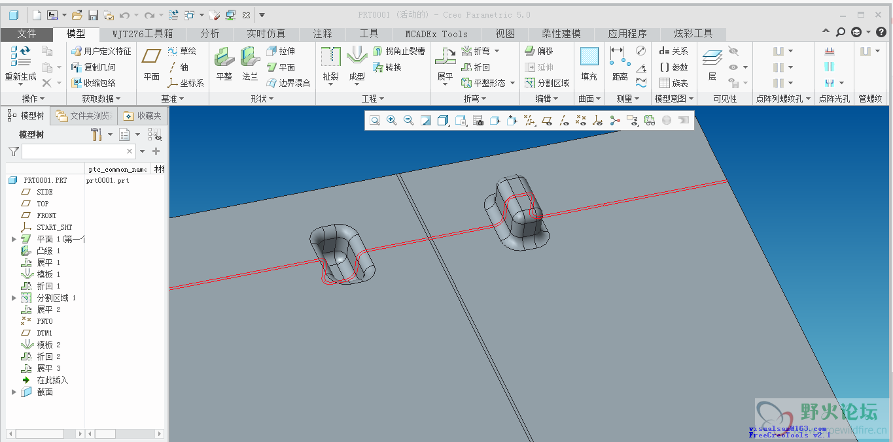The image size is (893, 442).
Task: Open the 收藏夹 navigator tab
Action: [x=143, y=116]
